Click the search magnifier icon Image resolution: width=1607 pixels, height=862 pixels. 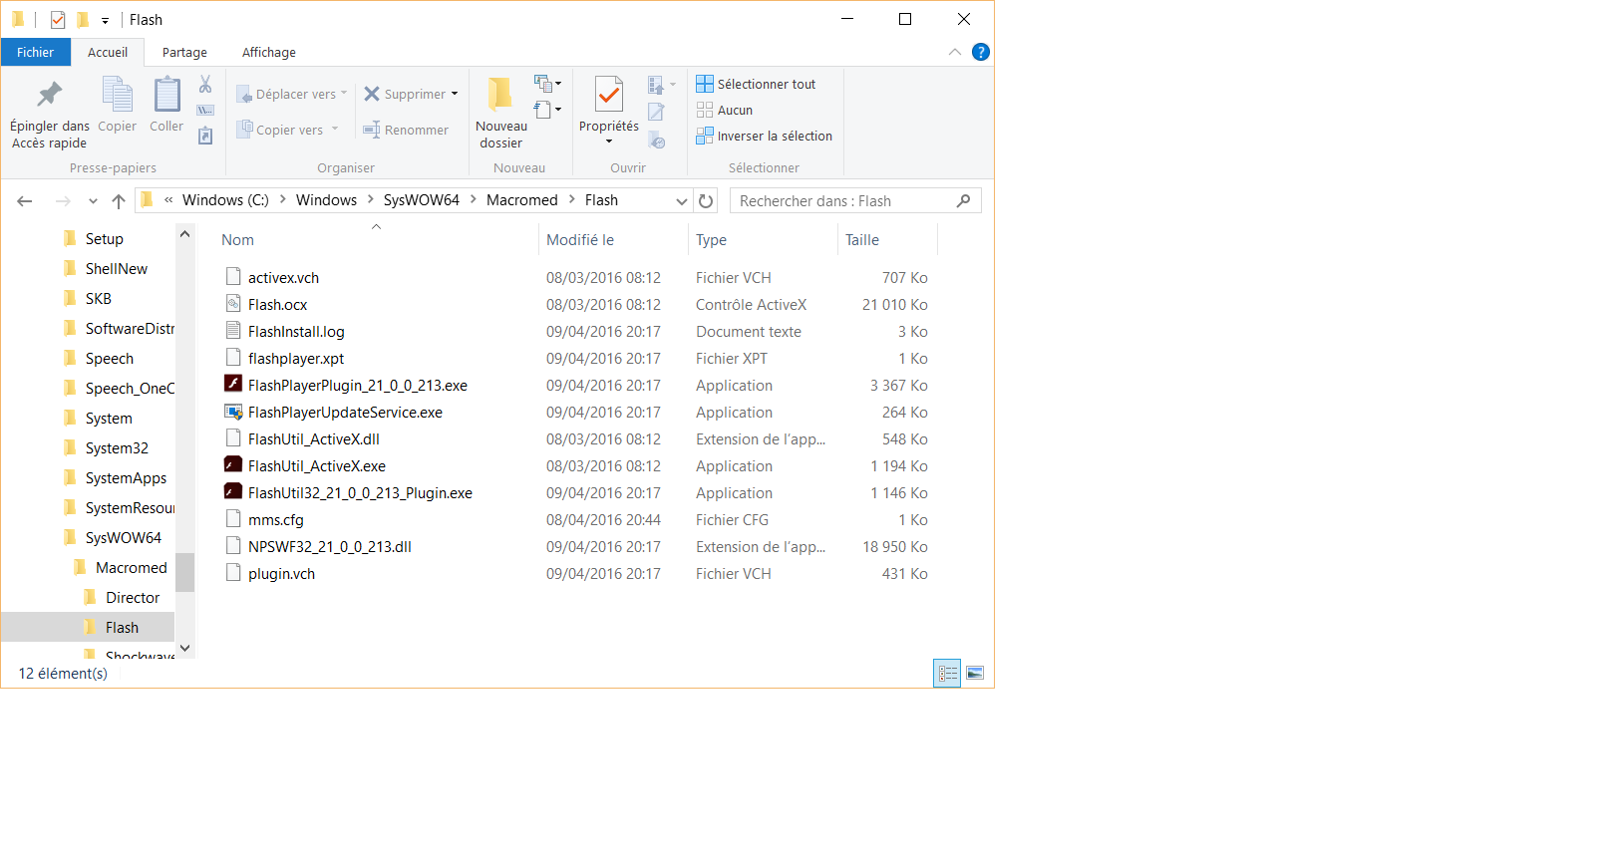coord(963,200)
